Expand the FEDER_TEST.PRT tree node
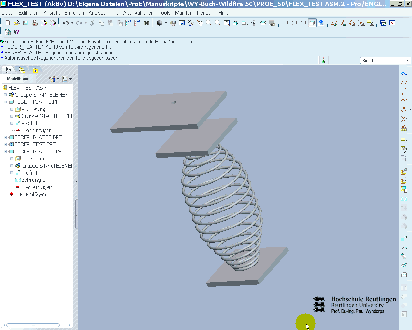This screenshot has width=412, height=330. click(5, 144)
